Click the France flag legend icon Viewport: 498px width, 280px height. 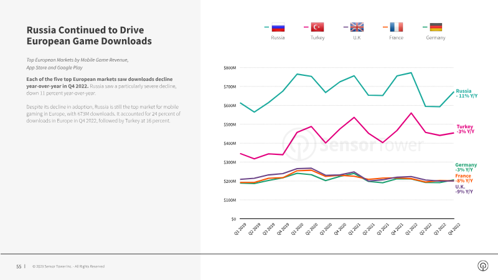click(396, 27)
